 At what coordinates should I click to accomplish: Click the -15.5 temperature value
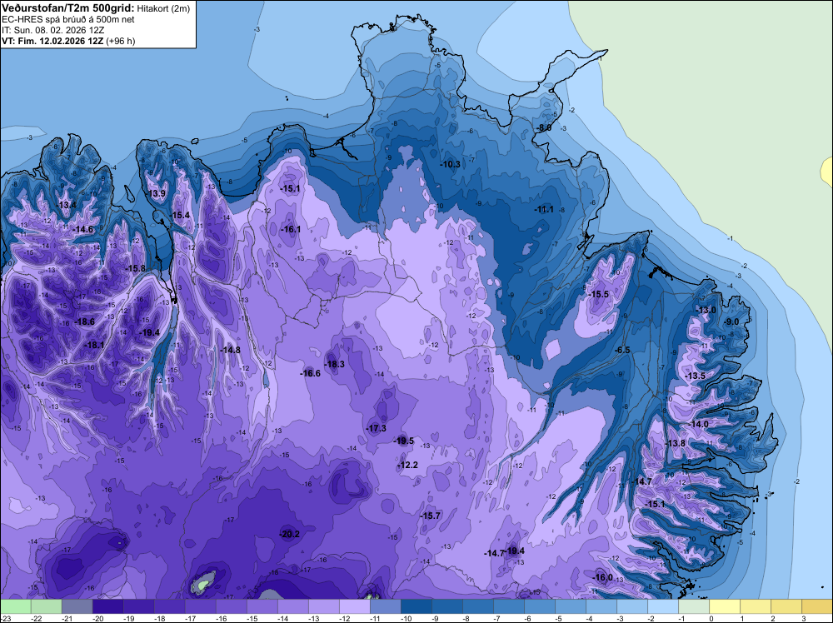tap(599, 294)
